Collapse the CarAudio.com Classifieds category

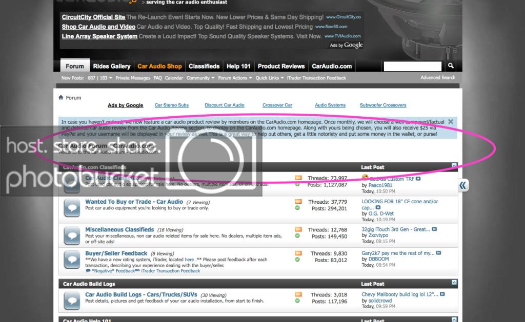[x=454, y=165]
